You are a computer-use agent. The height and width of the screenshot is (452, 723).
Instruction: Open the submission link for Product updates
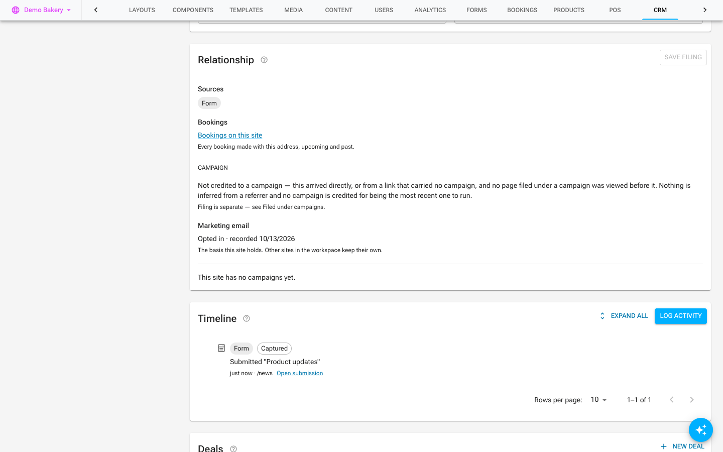coord(300,373)
